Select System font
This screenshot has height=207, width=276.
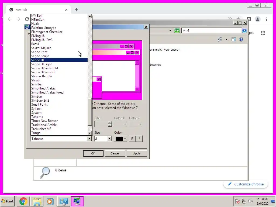pyautogui.click(x=59, y=113)
